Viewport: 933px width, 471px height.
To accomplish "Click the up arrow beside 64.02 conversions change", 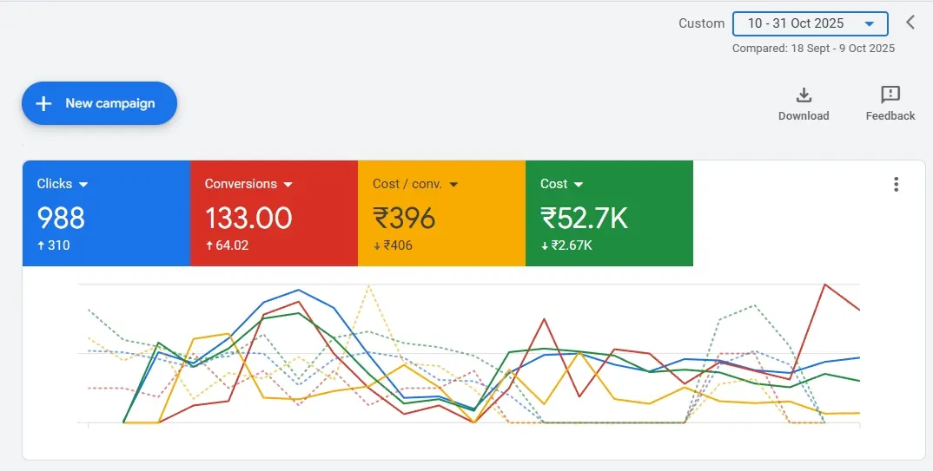I will 208,245.
